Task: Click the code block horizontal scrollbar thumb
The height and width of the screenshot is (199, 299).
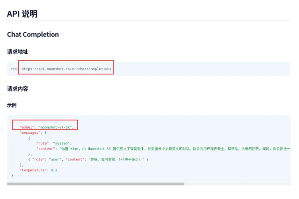Action: pyautogui.click(x=96, y=184)
